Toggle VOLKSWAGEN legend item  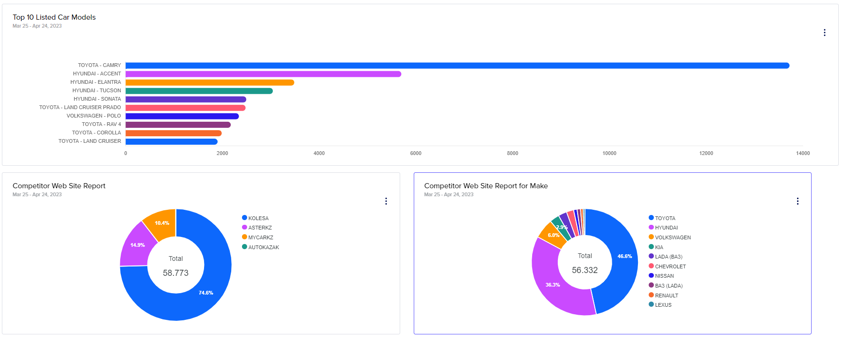click(x=670, y=237)
